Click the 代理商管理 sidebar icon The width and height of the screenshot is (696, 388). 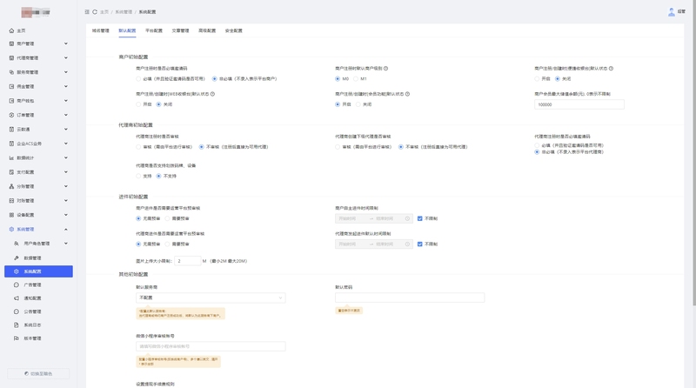tap(11, 57)
